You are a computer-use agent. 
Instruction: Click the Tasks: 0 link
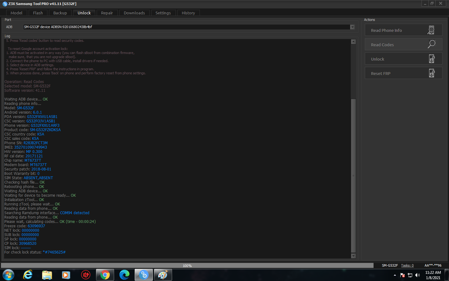[x=407, y=265]
